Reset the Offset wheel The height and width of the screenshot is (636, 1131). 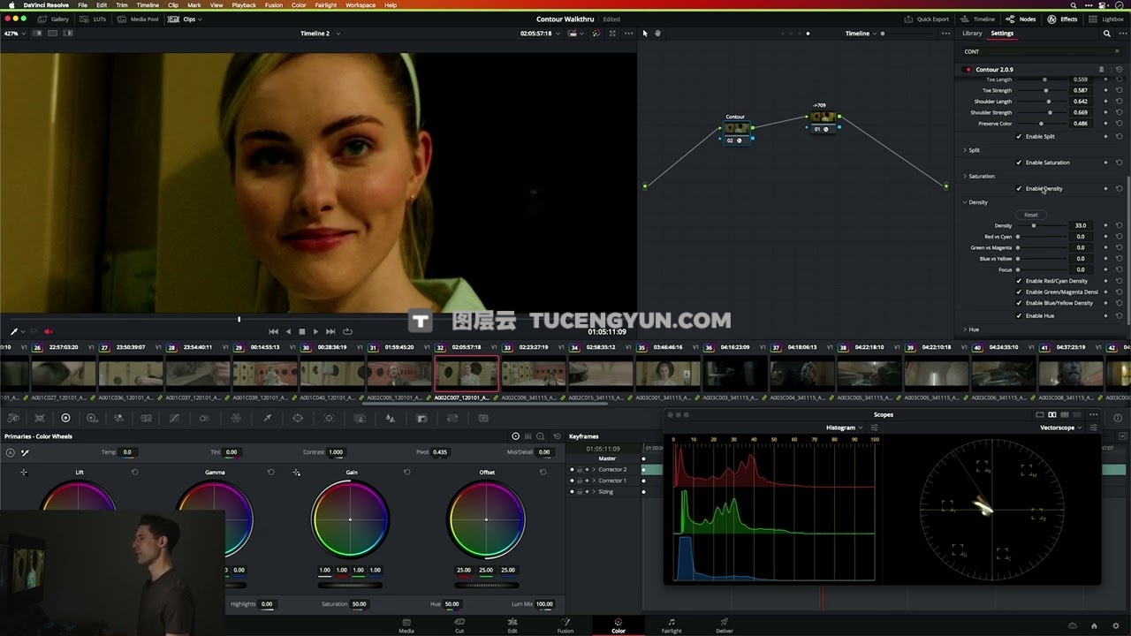point(543,473)
